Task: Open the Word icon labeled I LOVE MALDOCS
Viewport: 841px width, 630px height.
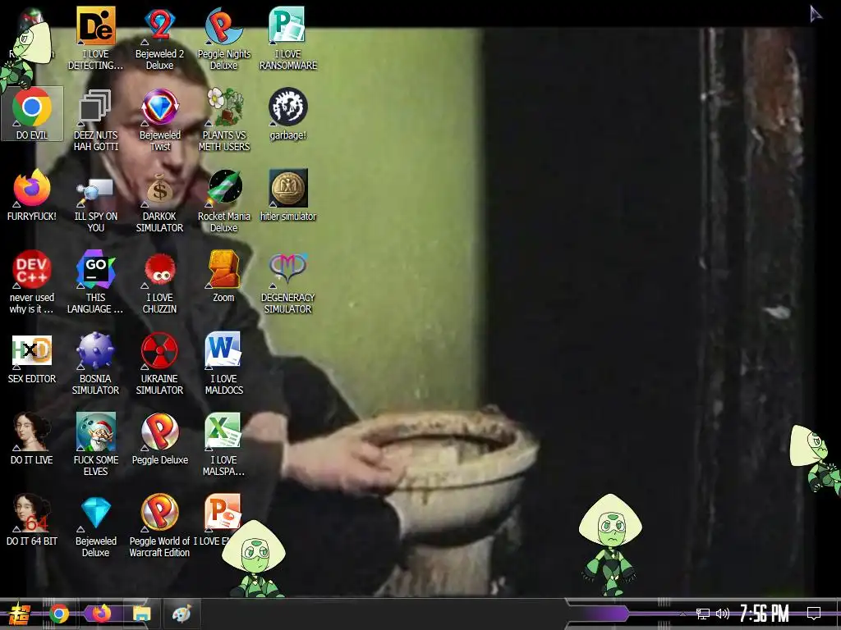Action: [x=223, y=350]
